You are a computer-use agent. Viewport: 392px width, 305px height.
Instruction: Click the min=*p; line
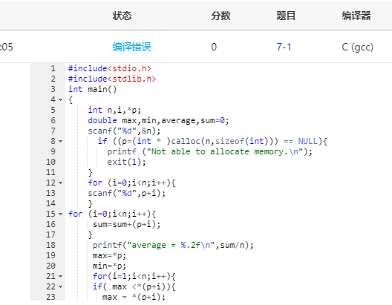[109, 266]
